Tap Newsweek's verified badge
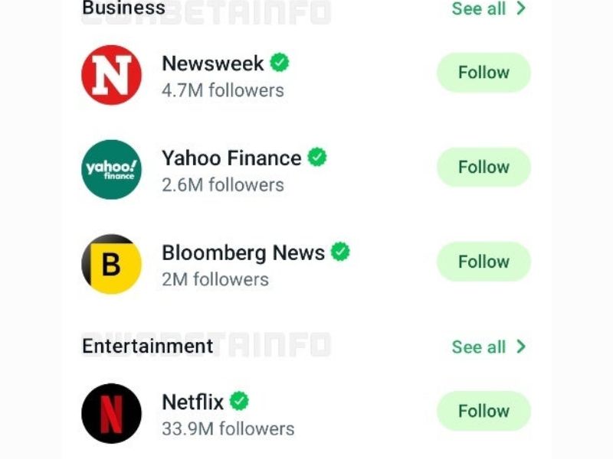This screenshot has height=459, width=613. [x=280, y=63]
